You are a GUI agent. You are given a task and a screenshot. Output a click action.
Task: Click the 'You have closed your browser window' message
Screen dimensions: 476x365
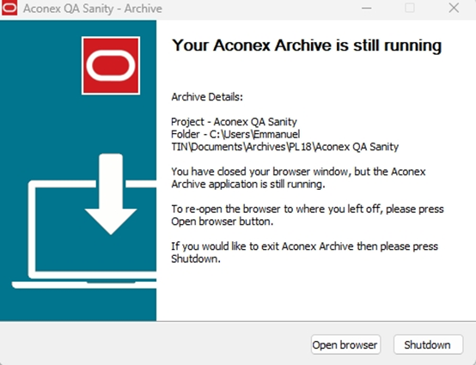pos(298,178)
